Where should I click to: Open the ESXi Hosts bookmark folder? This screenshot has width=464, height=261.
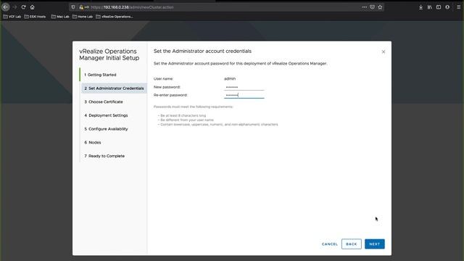coord(35,17)
